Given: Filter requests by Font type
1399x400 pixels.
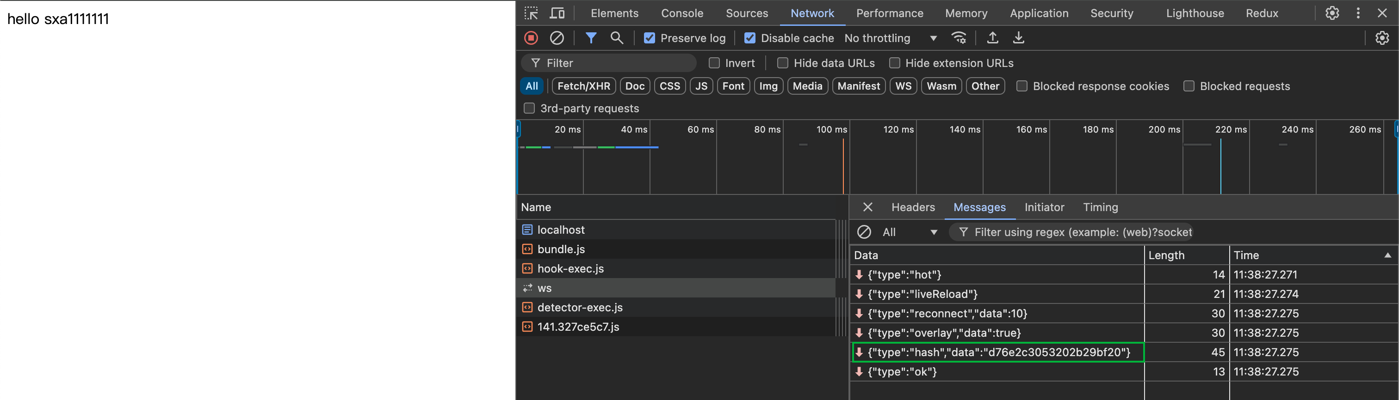Looking at the screenshot, I should pos(733,85).
